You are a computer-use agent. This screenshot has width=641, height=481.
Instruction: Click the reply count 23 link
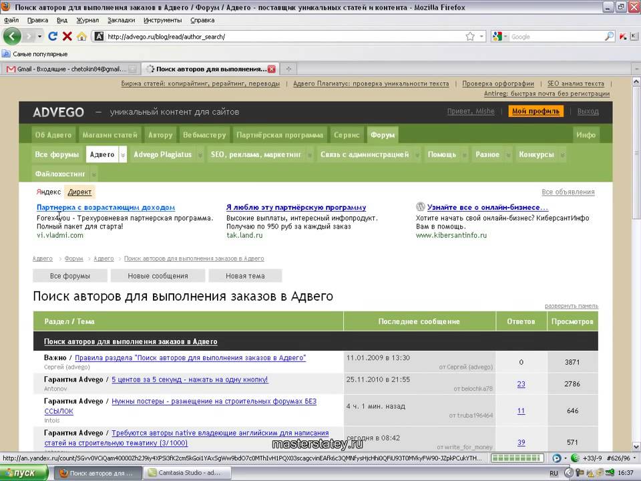point(521,384)
